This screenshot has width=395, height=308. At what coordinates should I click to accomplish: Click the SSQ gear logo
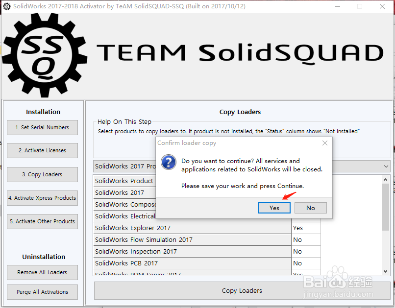click(45, 55)
